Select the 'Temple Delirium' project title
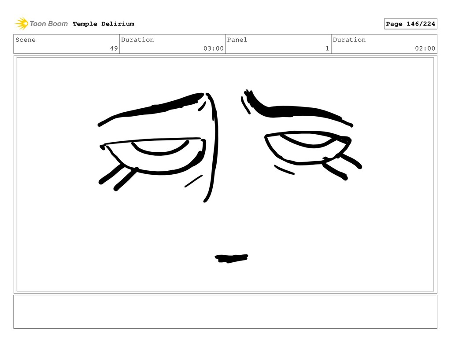451x349 pixels. pyautogui.click(x=104, y=24)
